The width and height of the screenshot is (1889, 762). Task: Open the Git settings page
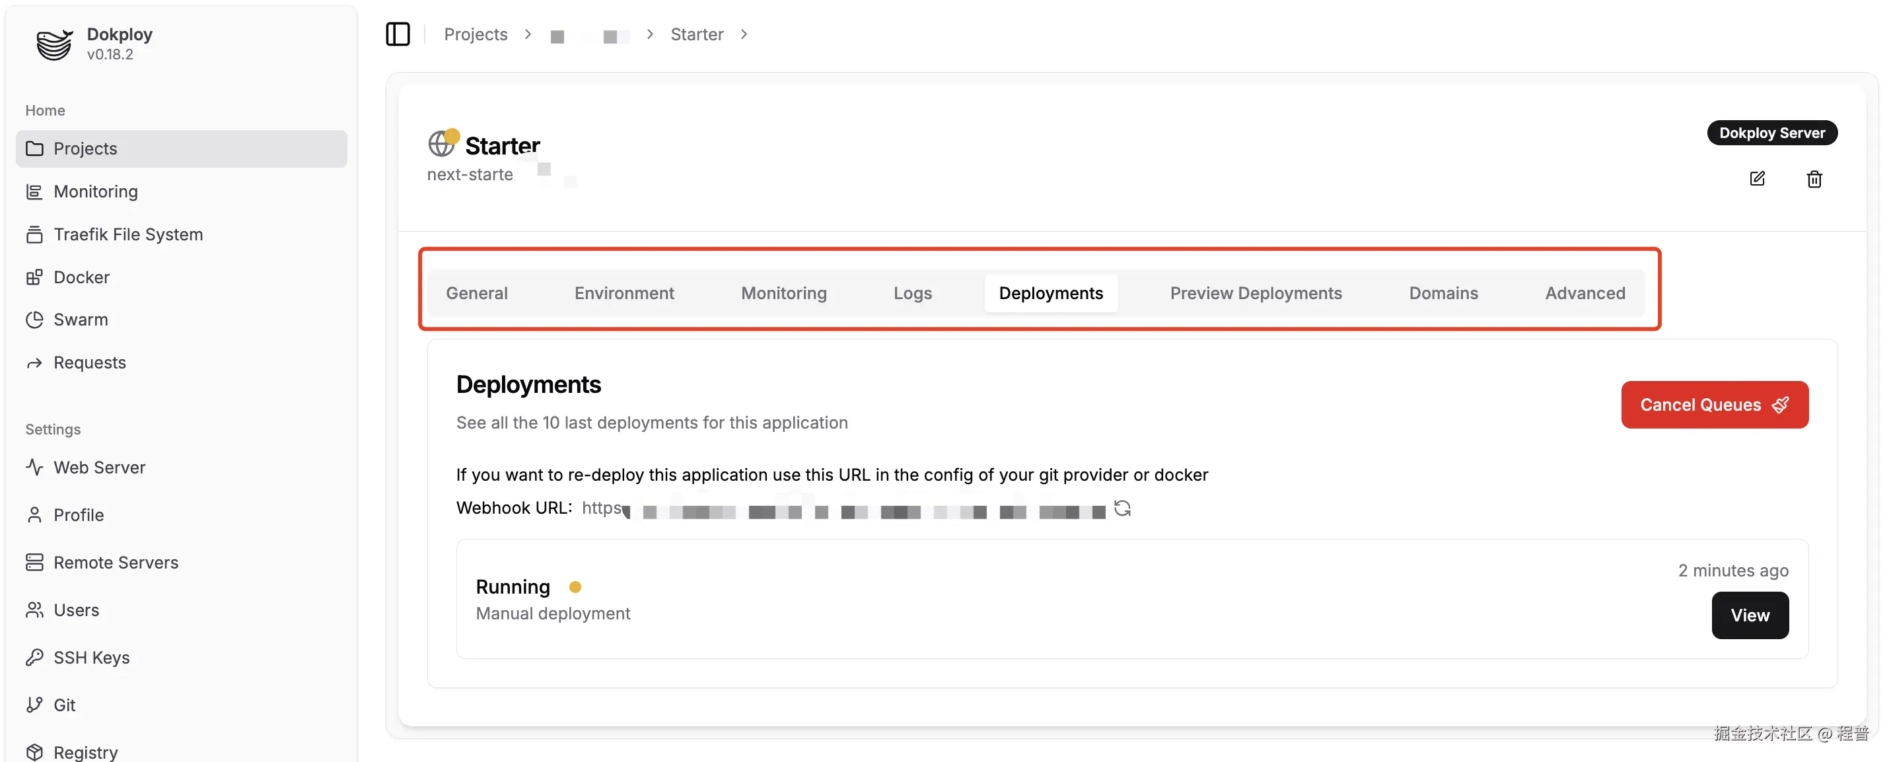(x=65, y=704)
